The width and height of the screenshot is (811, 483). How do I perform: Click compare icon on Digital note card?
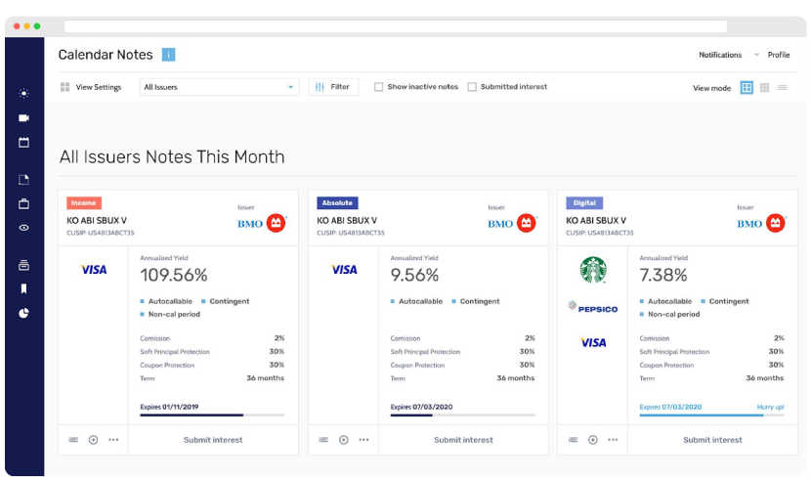[574, 440]
